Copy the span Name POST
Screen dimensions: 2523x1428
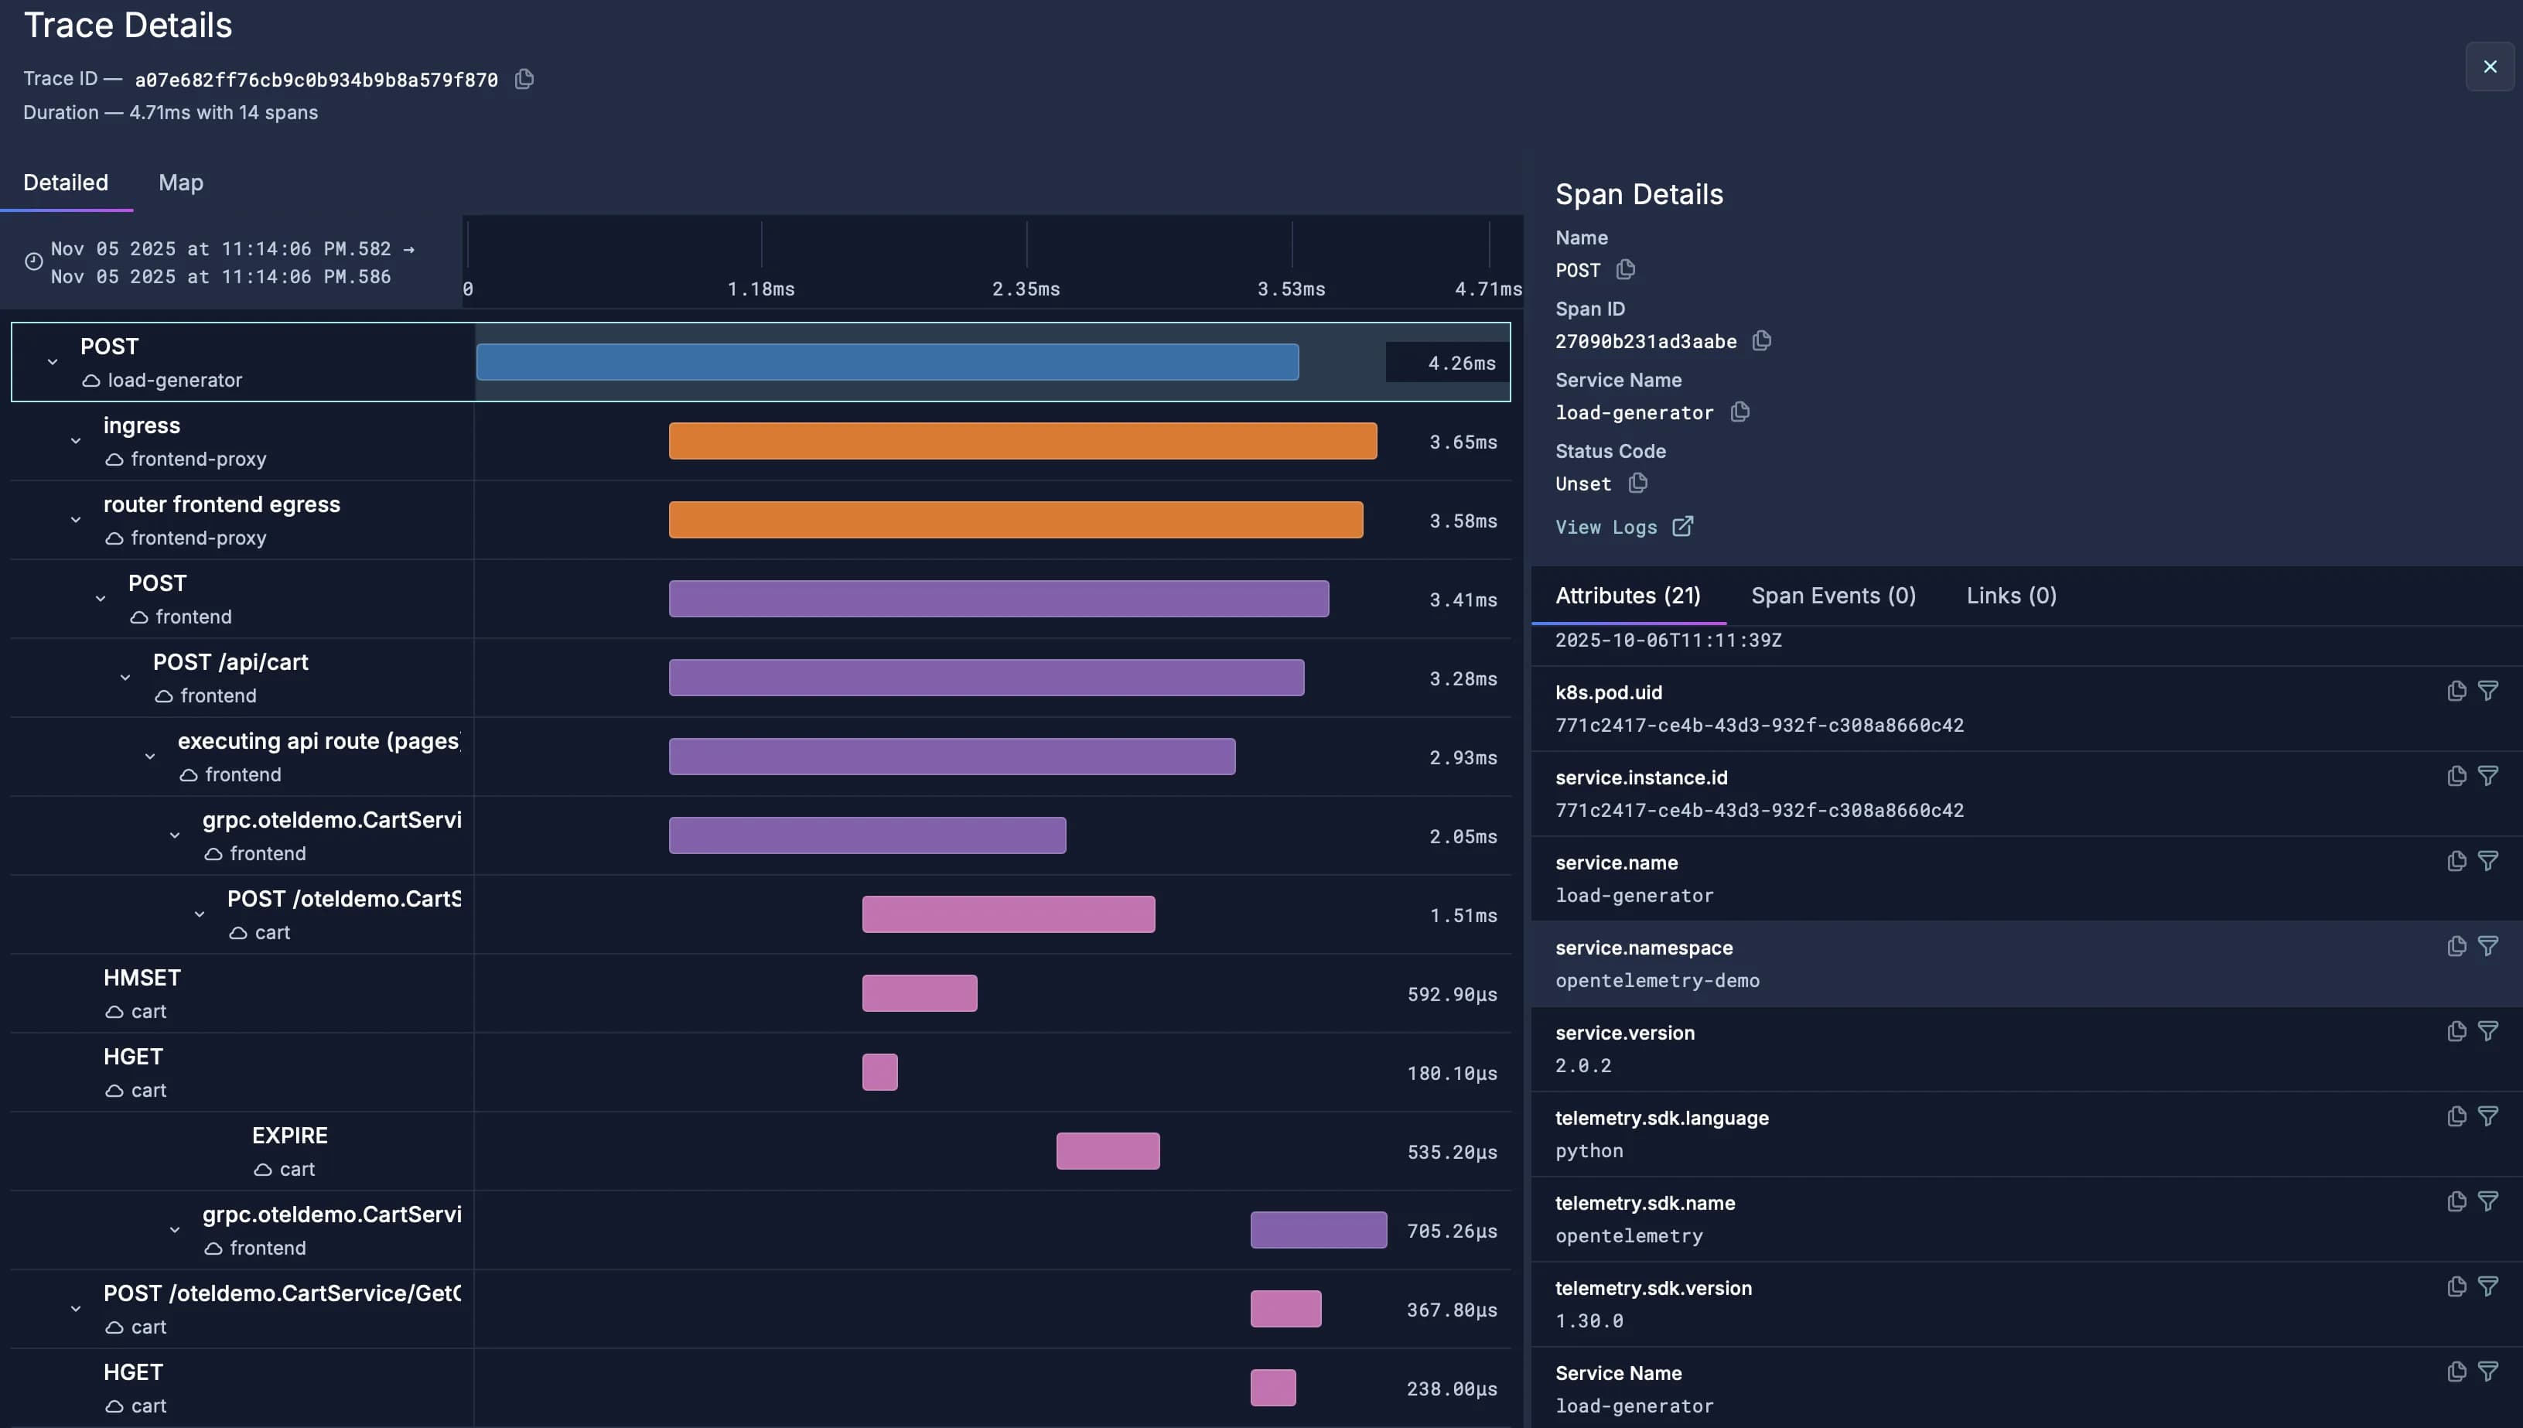coord(1625,268)
